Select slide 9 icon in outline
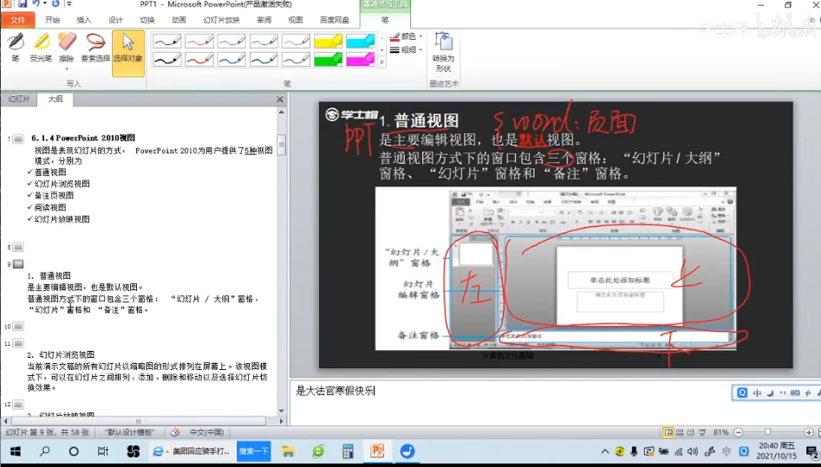The height and width of the screenshot is (467, 821). coord(18,264)
